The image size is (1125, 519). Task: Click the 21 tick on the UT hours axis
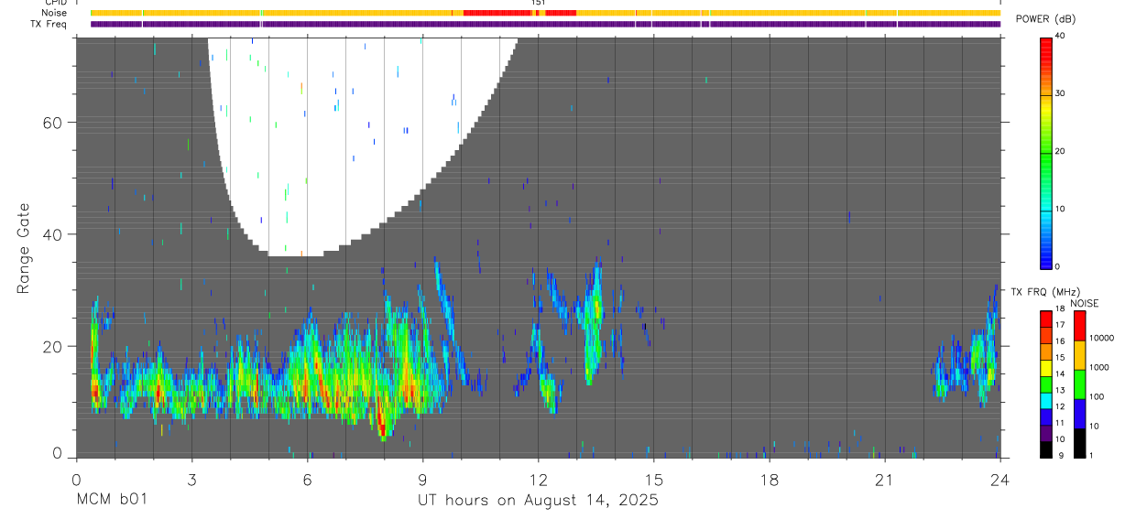click(884, 479)
